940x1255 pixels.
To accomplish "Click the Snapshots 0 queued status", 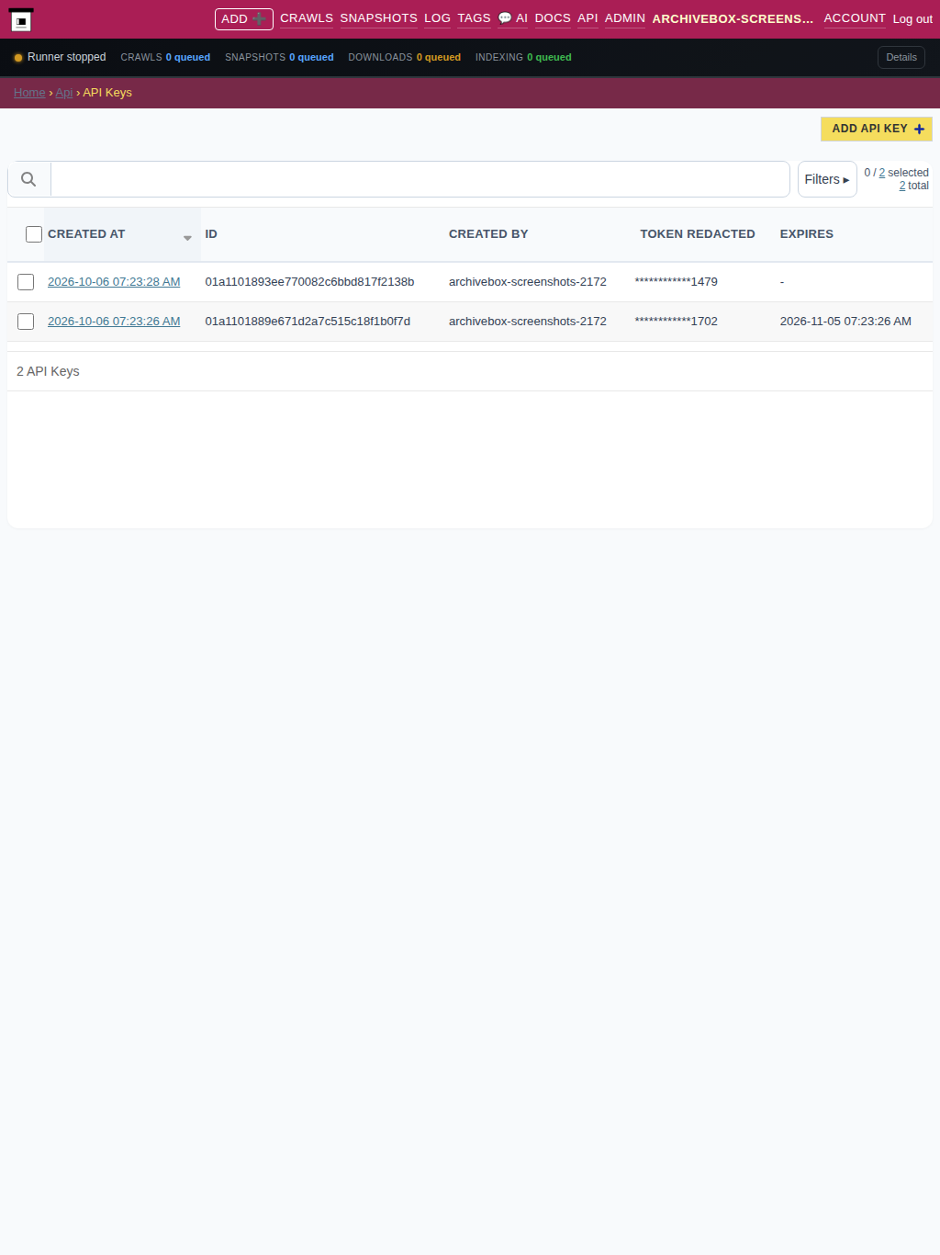I will pyautogui.click(x=279, y=57).
